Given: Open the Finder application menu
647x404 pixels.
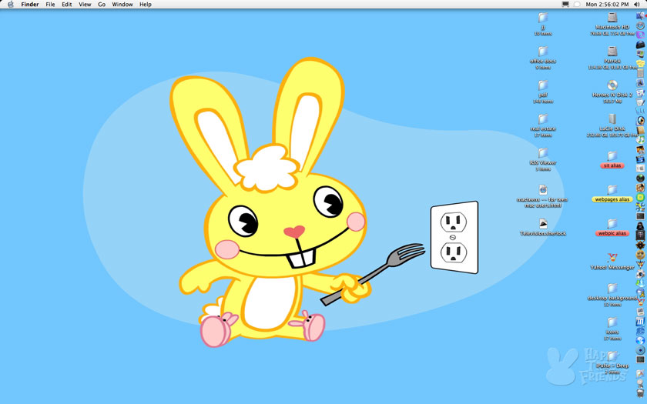Looking at the screenshot, I should tap(30, 4).
